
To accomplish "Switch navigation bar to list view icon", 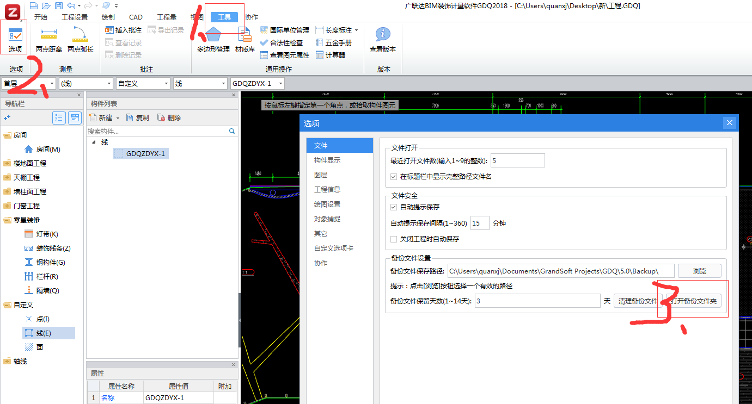I will click(59, 117).
